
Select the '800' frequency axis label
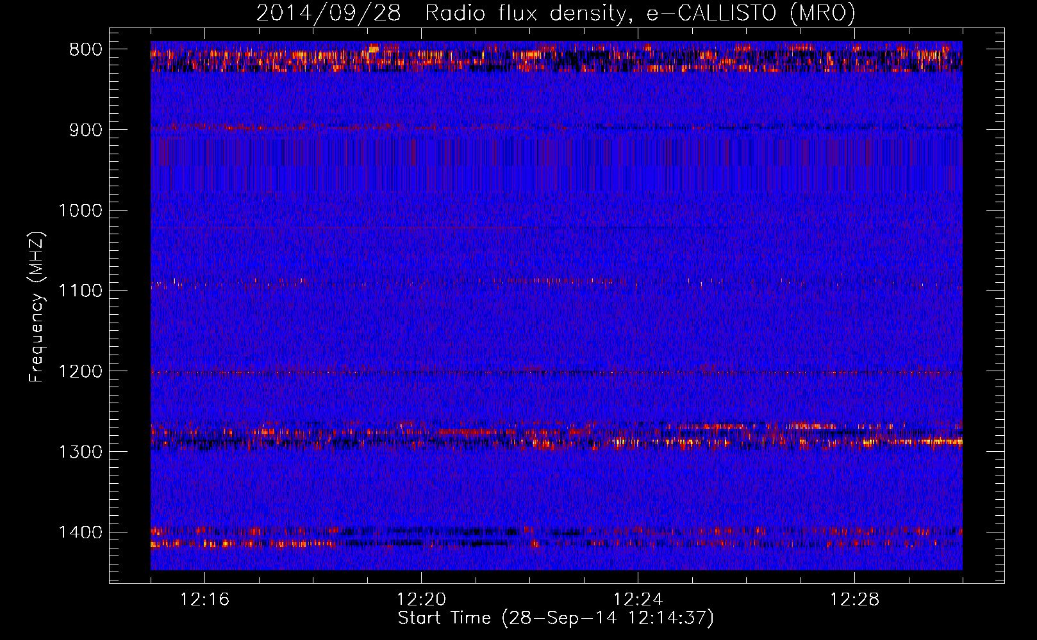[x=86, y=50]
